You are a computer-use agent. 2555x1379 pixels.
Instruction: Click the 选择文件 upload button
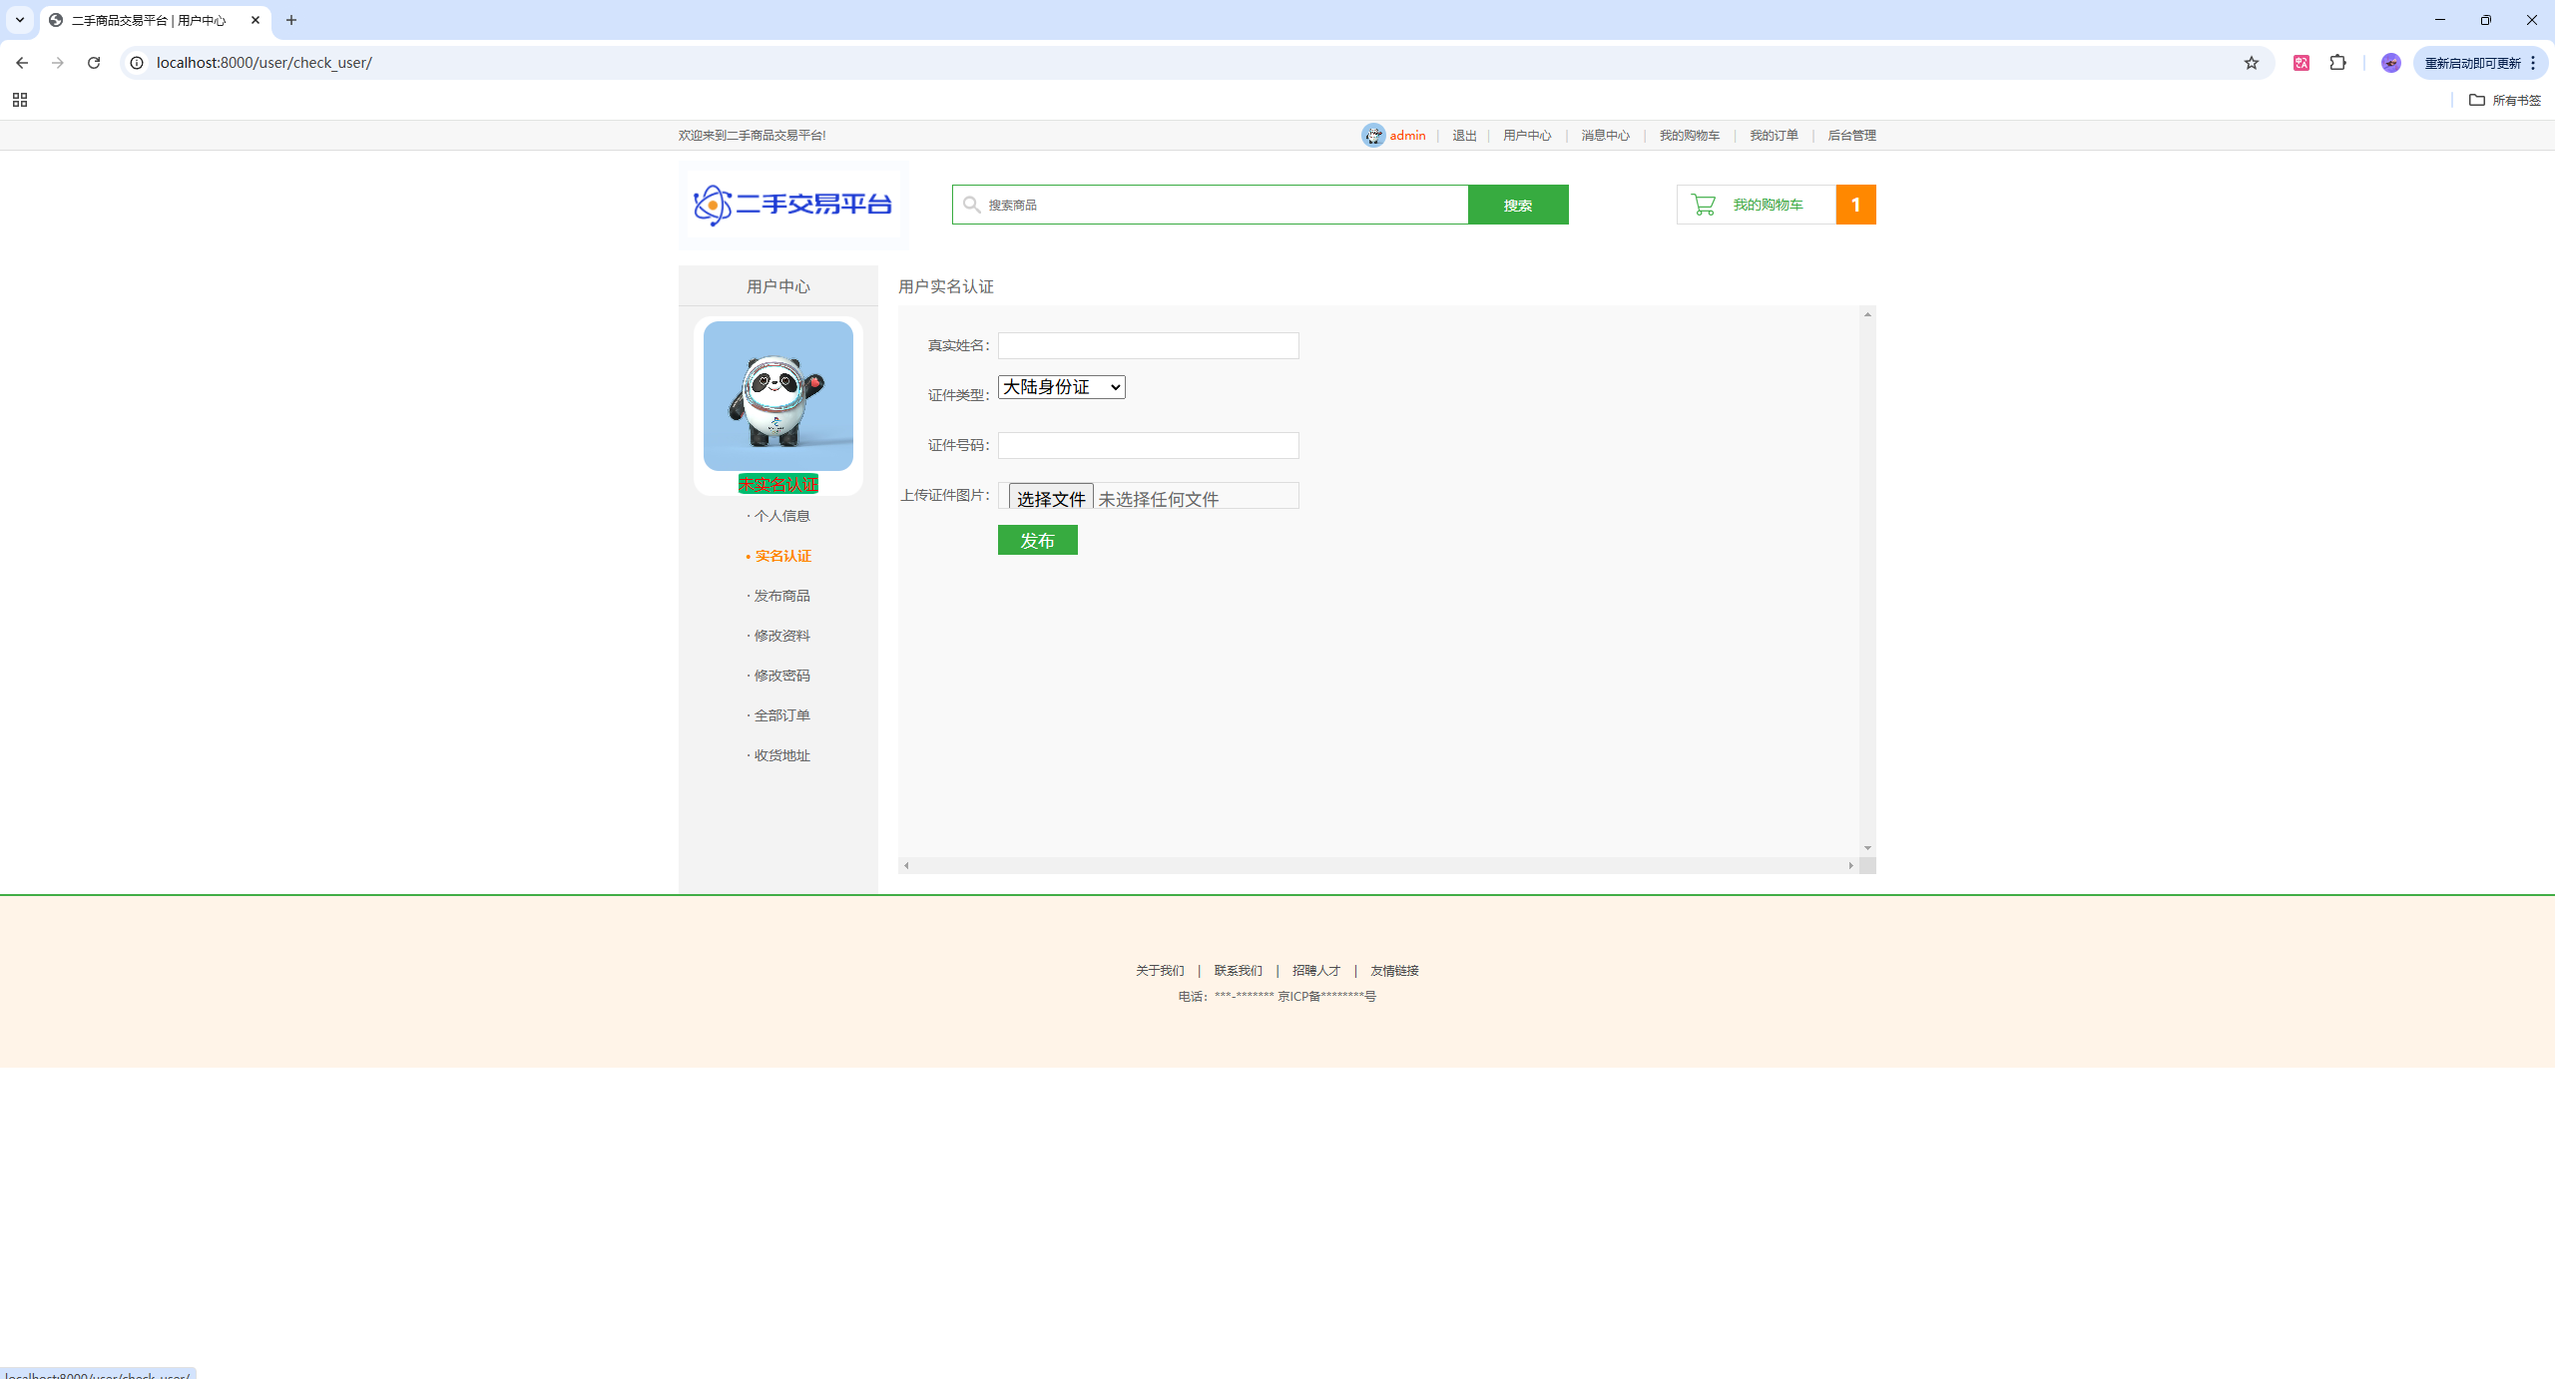coord(1051,498)
